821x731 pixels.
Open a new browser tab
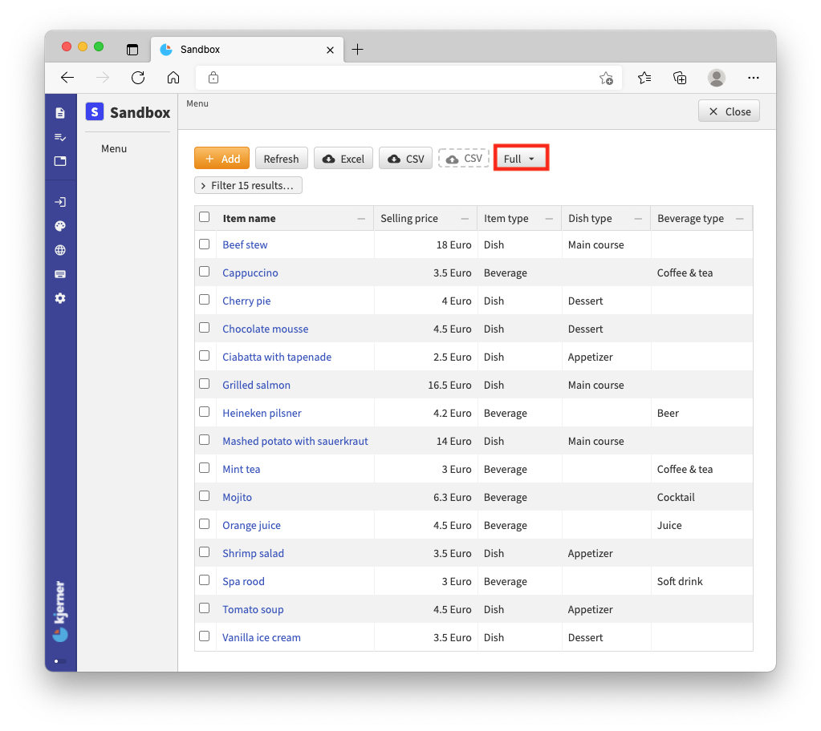tap(358, 50)
